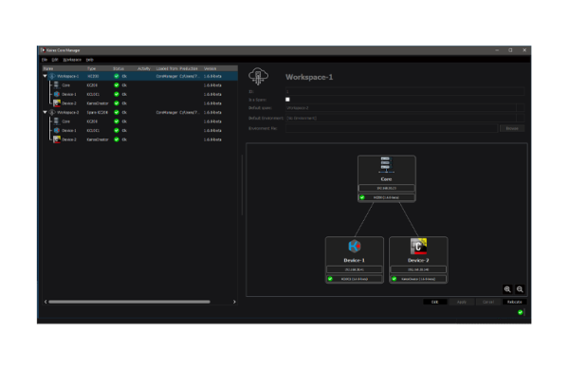Viewport: 569px width, 369px height.
Task: Click the green check in the Core diagram node
Action: [x=362, y=197]
